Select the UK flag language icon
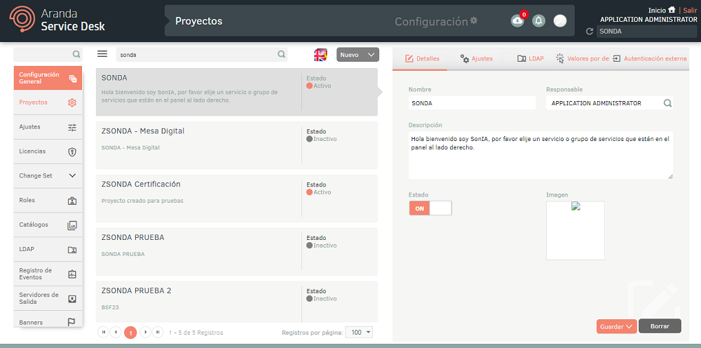 click(x=320, y=55)
